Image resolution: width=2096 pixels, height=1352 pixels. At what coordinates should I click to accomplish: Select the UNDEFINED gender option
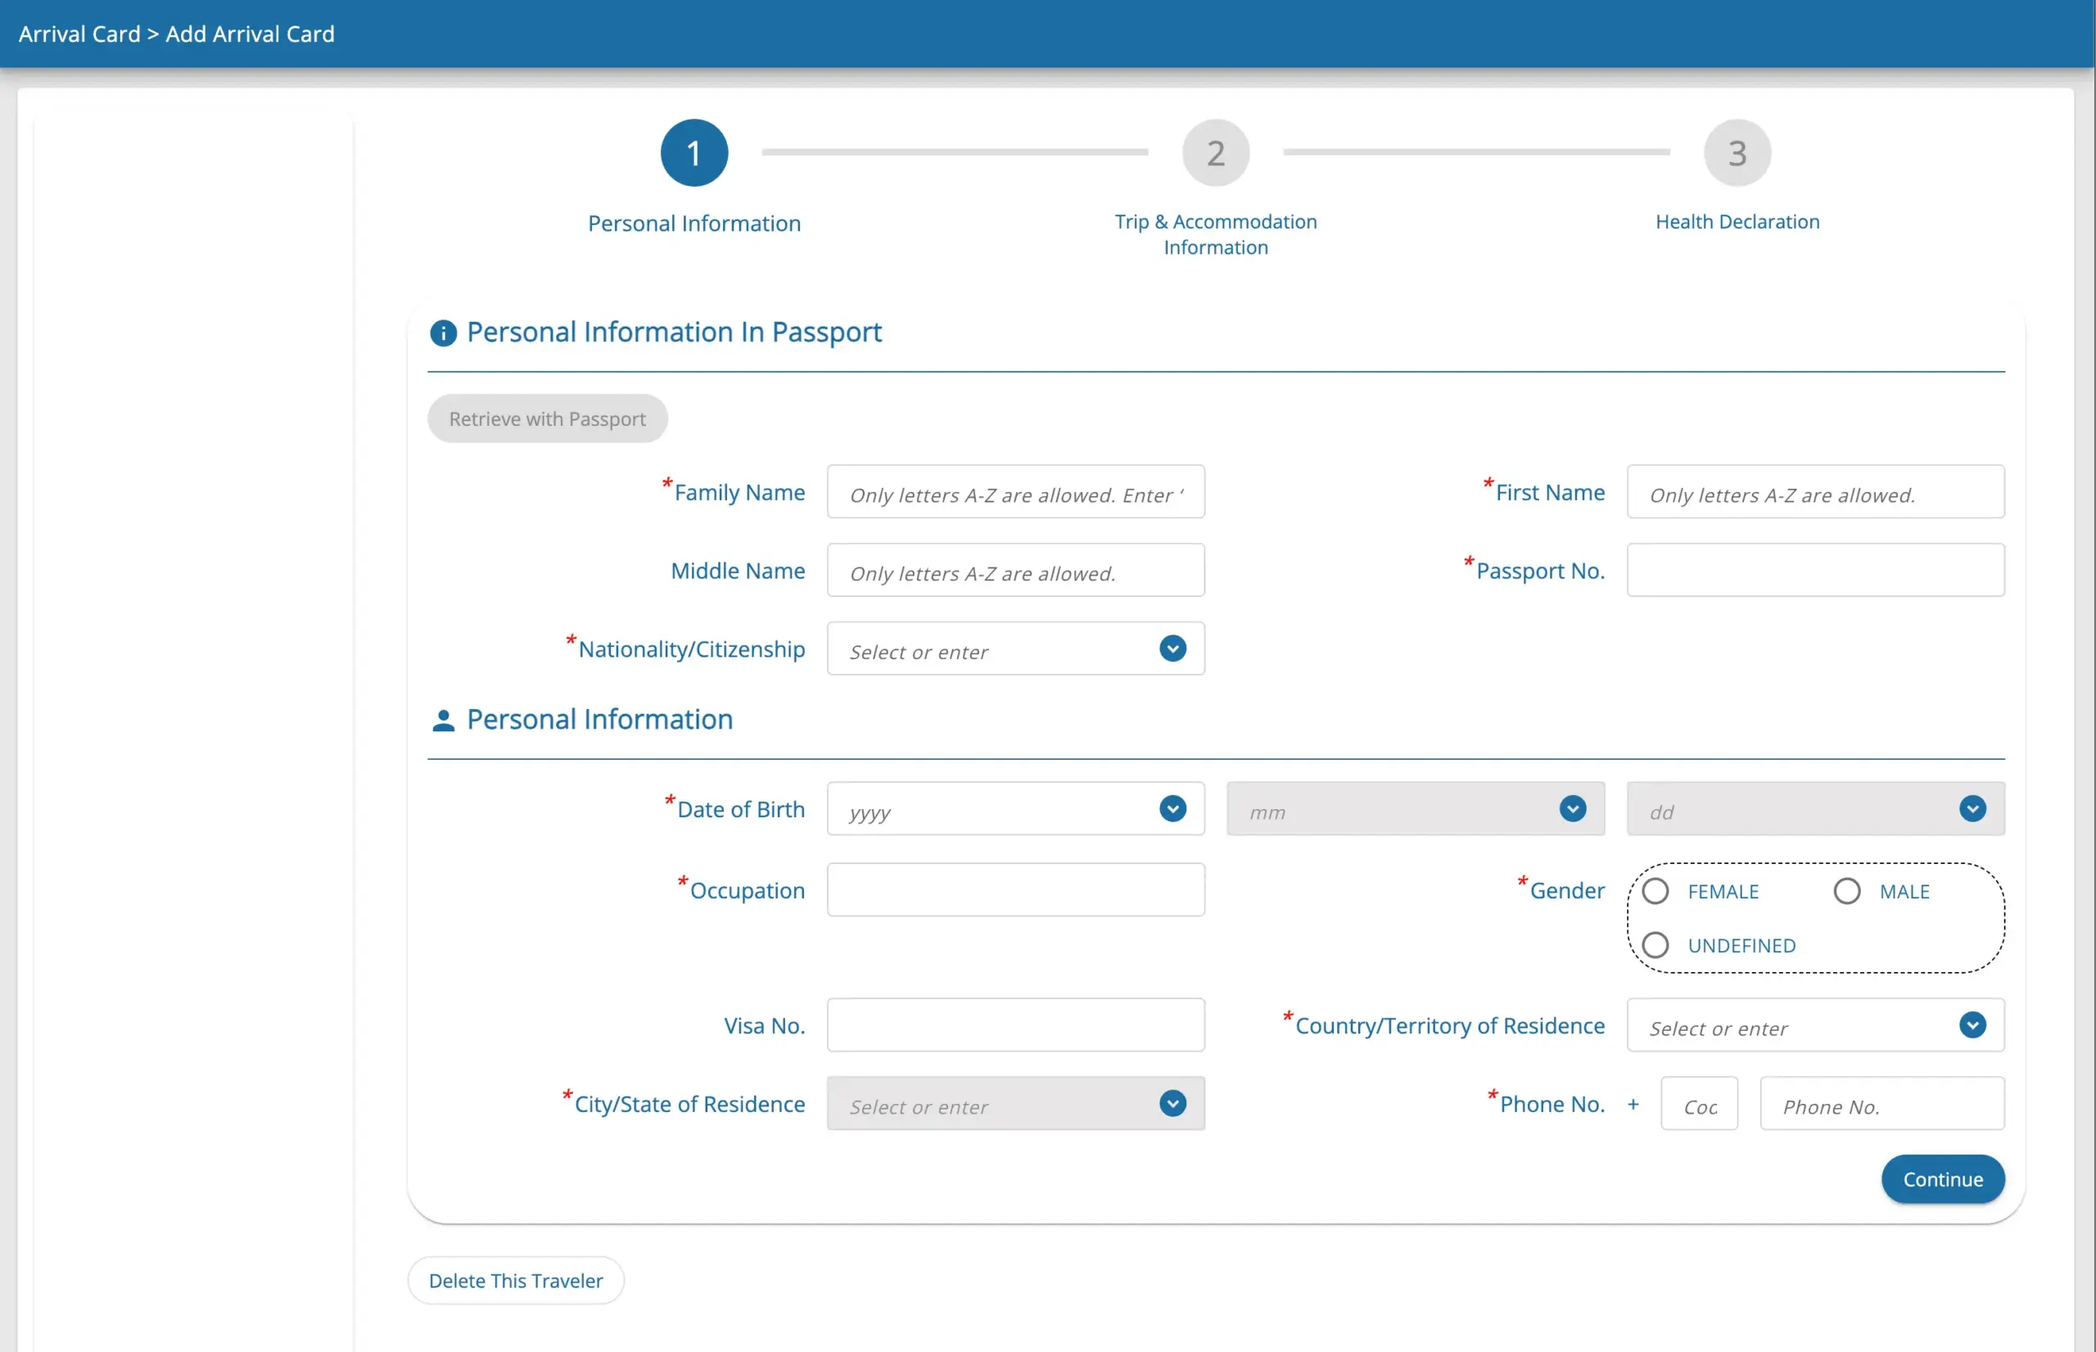point(1656,945)
